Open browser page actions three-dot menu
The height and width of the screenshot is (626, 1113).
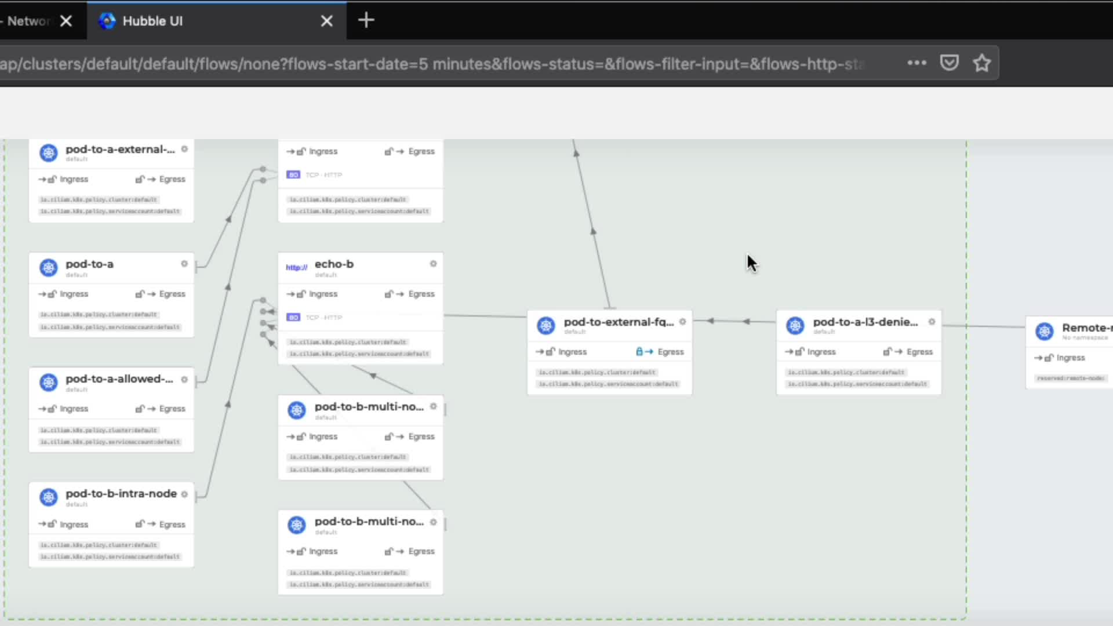(916, 63)
